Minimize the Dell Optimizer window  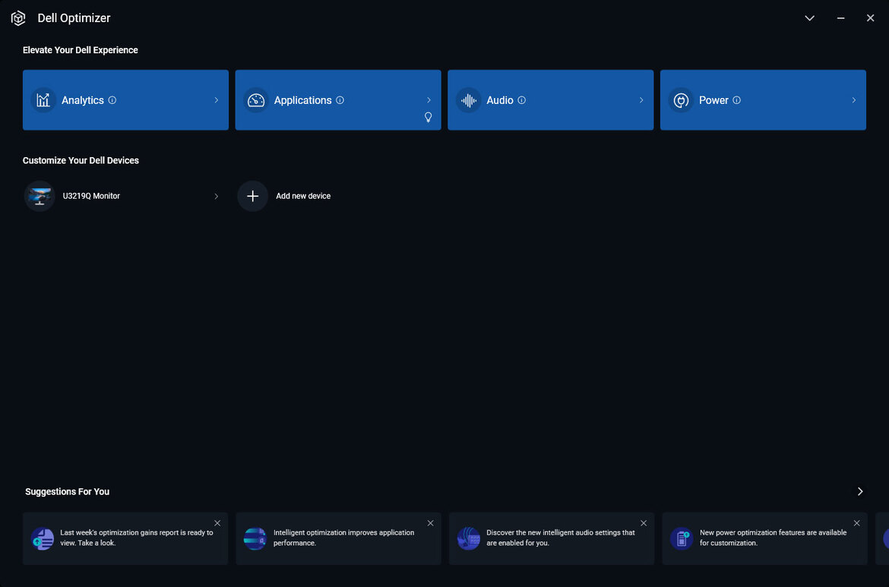[x=841, y=18]
